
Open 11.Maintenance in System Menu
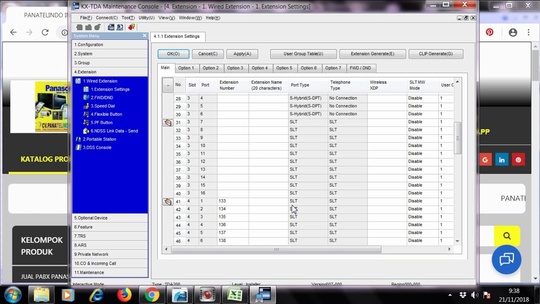click(x=110, y=273)
